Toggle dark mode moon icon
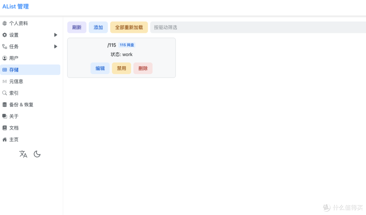This screenshot has width=366, height=215. pyautogui.click(x=37, y=154)
